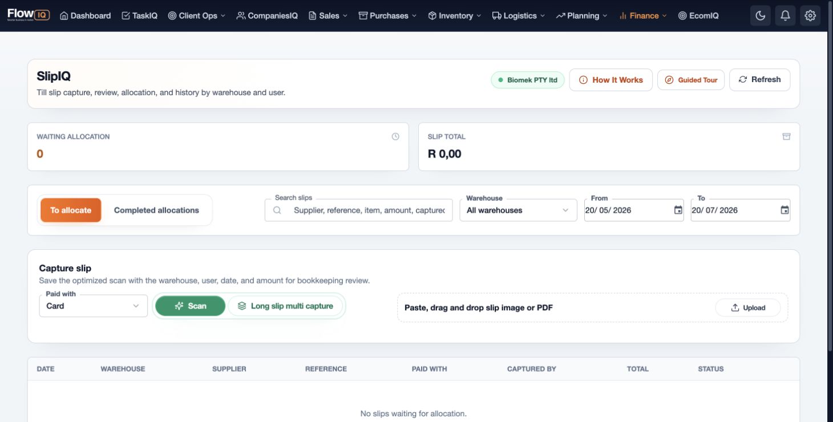Expand the Inventory menu
Image resolution: width=833 pixels, height=422 pixels.
[x=455, y=16]
